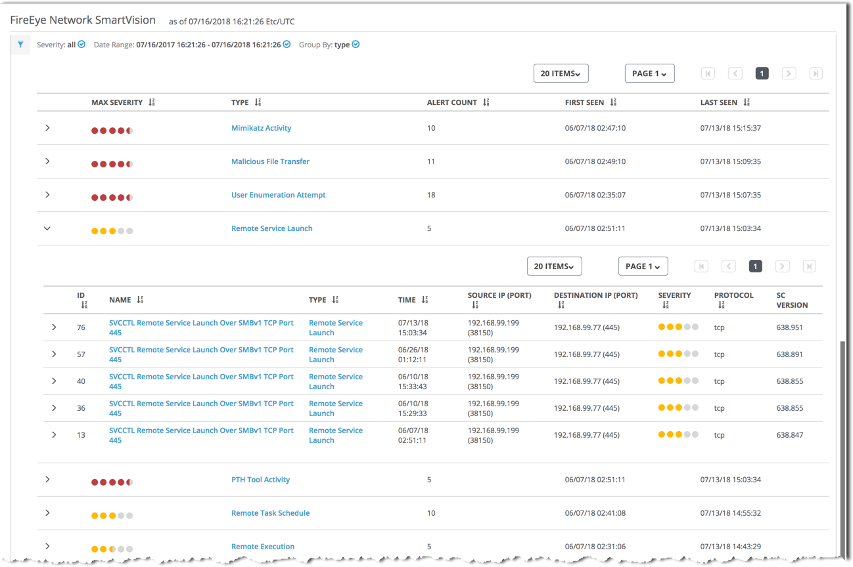Expand the User Enumeration Attempt row
The image size is (853, 567).
[47, 195]
